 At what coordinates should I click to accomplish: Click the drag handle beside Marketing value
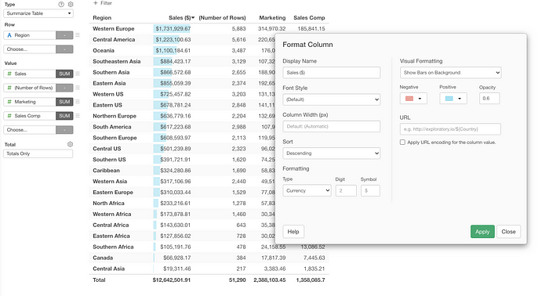coord(78,102)
